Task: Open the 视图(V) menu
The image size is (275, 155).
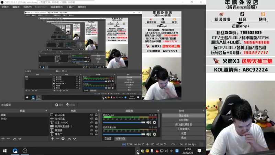Action: [x=27, y=7]
